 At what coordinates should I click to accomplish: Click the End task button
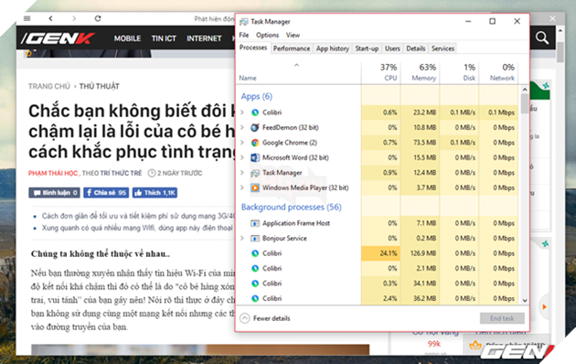coord(502,318)
